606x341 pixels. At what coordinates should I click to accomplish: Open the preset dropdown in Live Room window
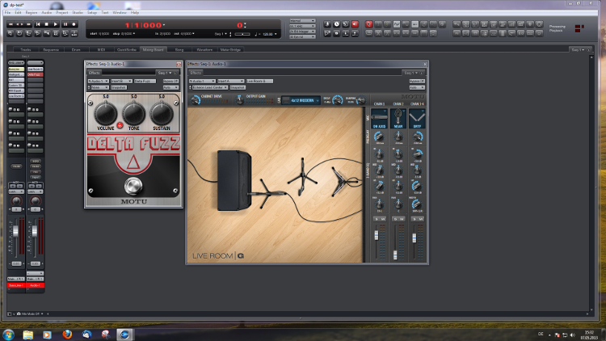[x=210, y=87]
